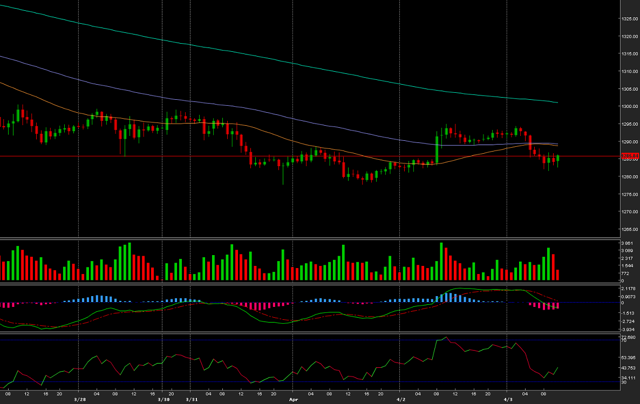The height and width of the screenshot is (404, 640).
Task: Click the 3/28 date label
Action: (80, 400)
